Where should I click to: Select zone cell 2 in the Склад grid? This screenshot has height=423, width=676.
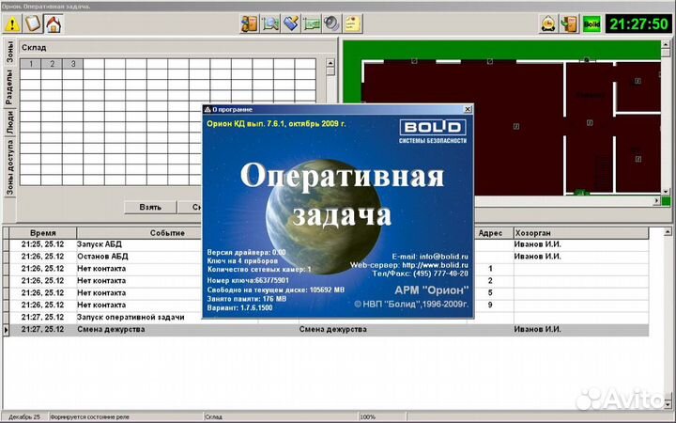pyautogui.click(x=52, y=64)
